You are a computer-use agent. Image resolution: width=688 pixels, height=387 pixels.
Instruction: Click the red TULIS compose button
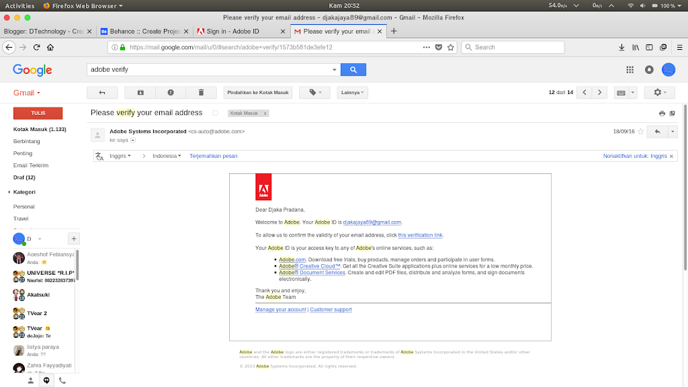(38, 113)
